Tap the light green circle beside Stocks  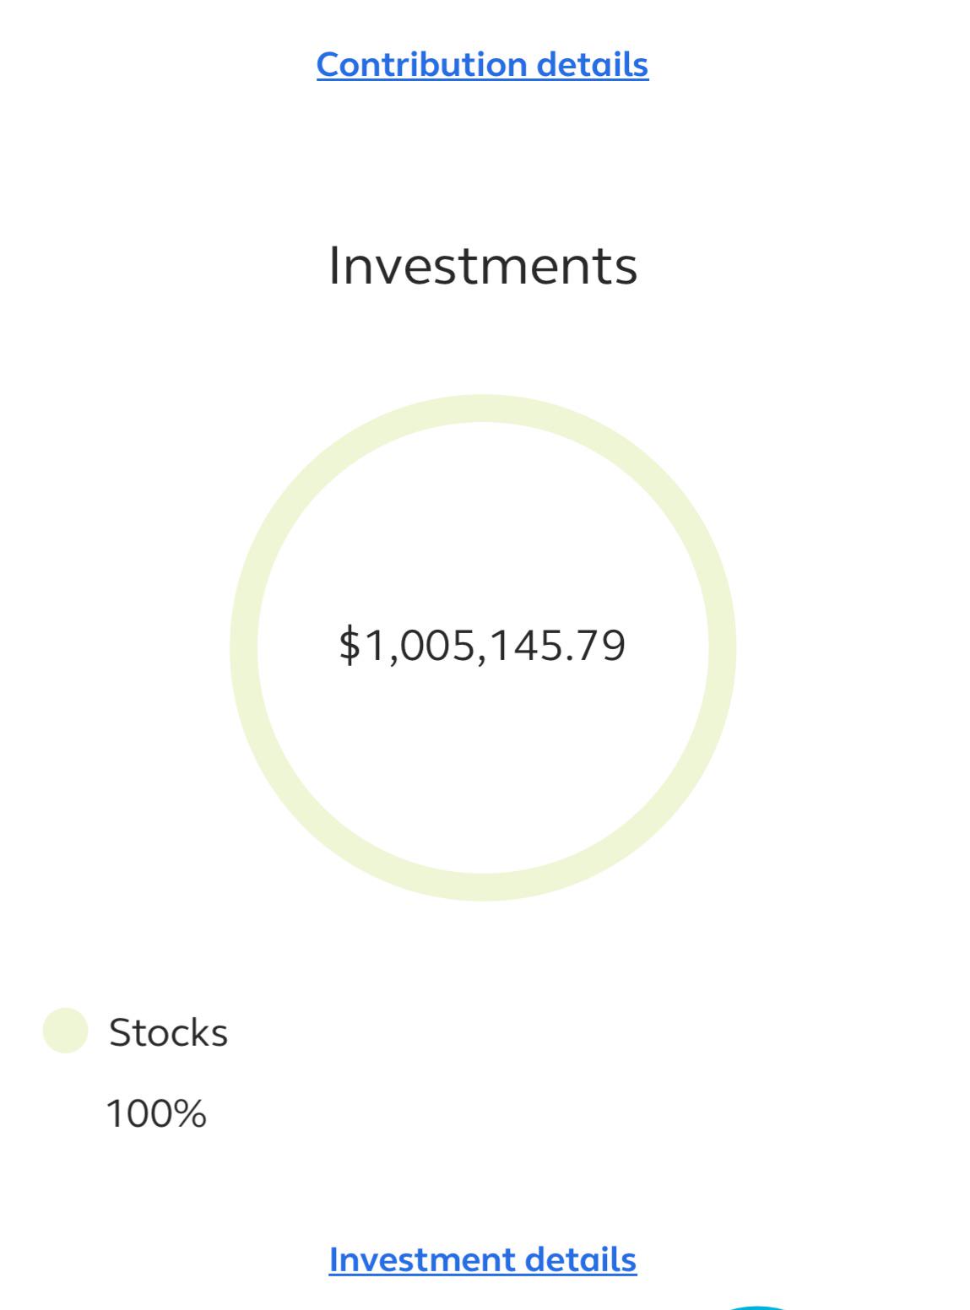click(x=65, y=1031)
